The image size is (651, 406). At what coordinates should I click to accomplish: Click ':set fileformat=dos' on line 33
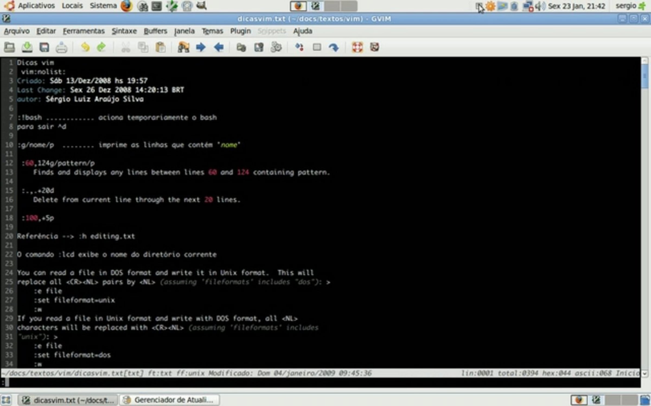pyautogui.click(x=72, y=355)
